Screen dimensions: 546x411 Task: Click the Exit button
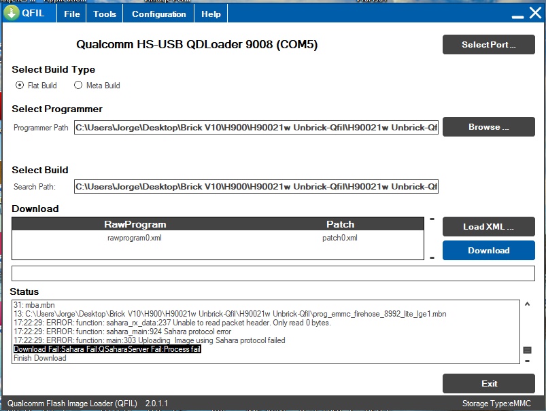point(489,384)
